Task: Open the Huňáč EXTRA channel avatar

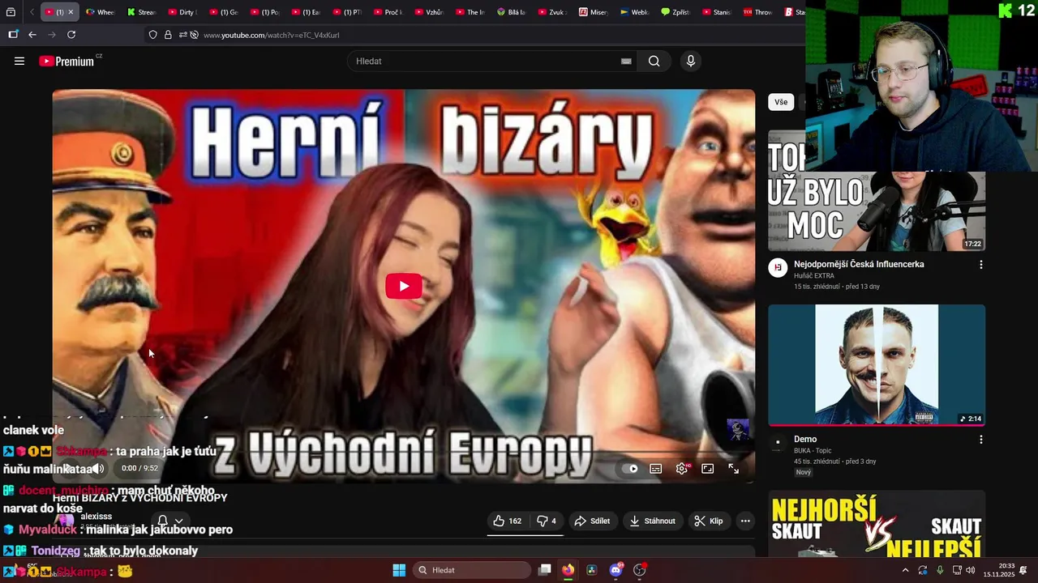Action: coord(778,268)
